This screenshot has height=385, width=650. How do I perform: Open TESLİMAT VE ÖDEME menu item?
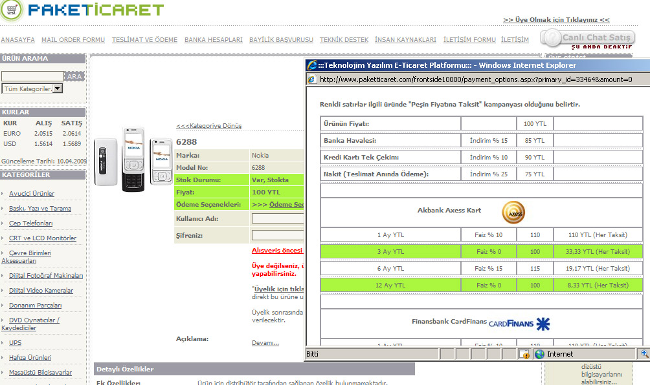click(144, 39)
